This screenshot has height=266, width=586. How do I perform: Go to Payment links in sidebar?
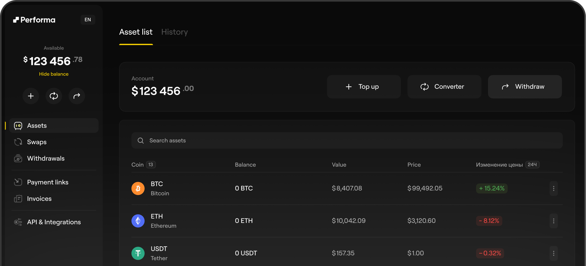[x=48, y=182]
